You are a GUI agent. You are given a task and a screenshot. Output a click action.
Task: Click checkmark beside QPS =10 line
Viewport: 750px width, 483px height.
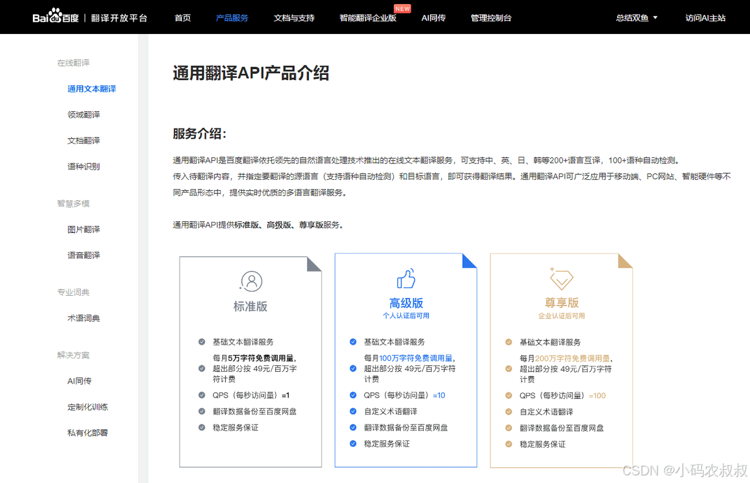(353, 395)
